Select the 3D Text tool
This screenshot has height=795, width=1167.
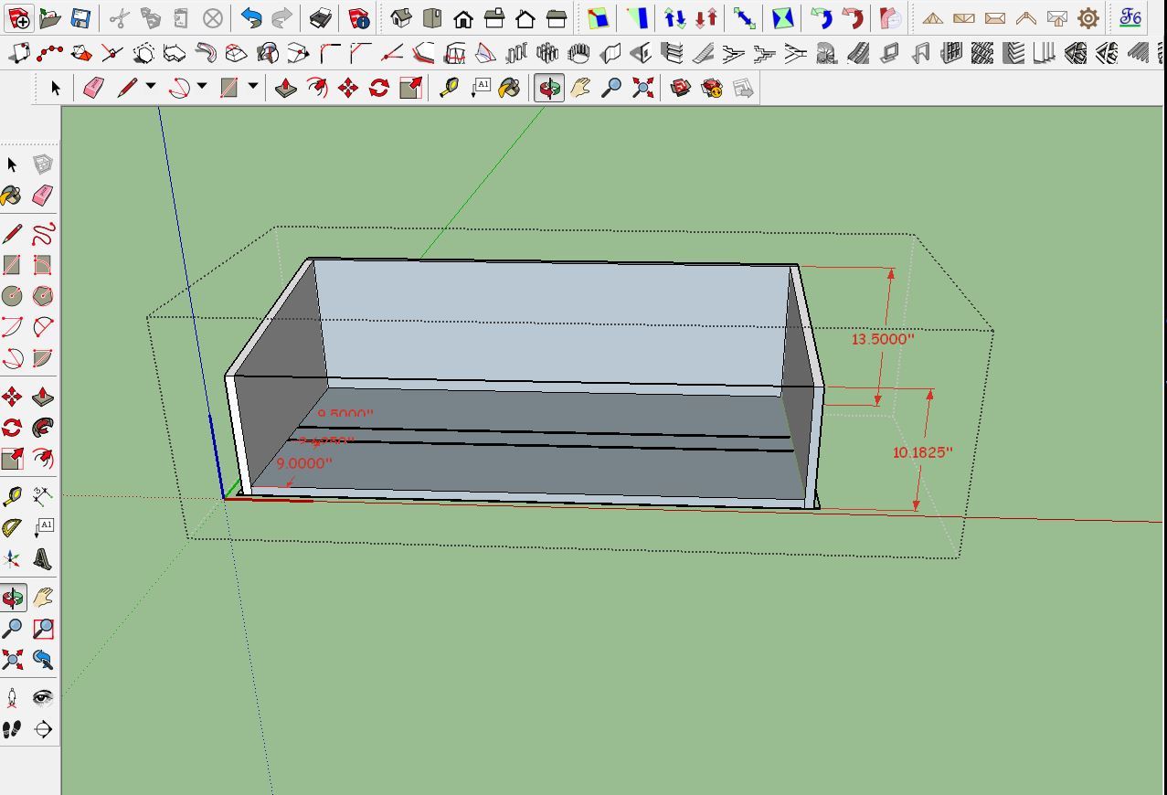(x=43, y=558)
